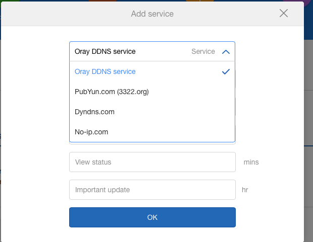This screenshot has height=242, width=313.
Task: Click the selected service text in combo box
Action: click(x=105, y=51)
